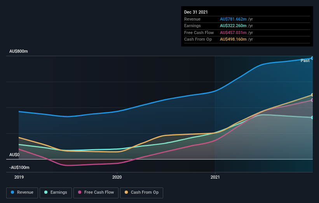Toggle the Free Cash Flow legend button
319x203 pixels.
(x=96, y=193)
